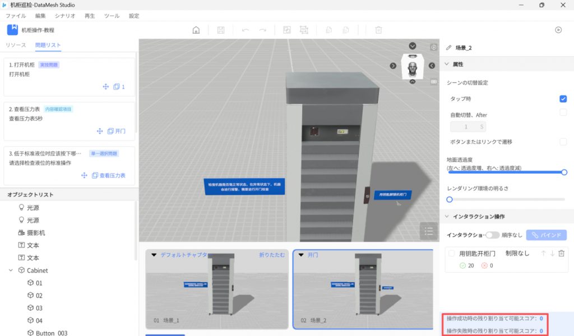
Task: Click the 折りたたむ link on the chapter
Action: click(x=271, y=255)
